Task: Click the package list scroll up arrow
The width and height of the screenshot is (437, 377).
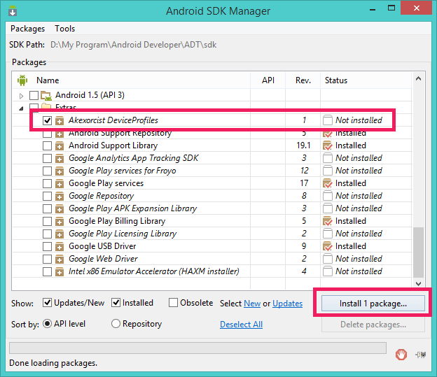Action: click(x=418, y=79)
